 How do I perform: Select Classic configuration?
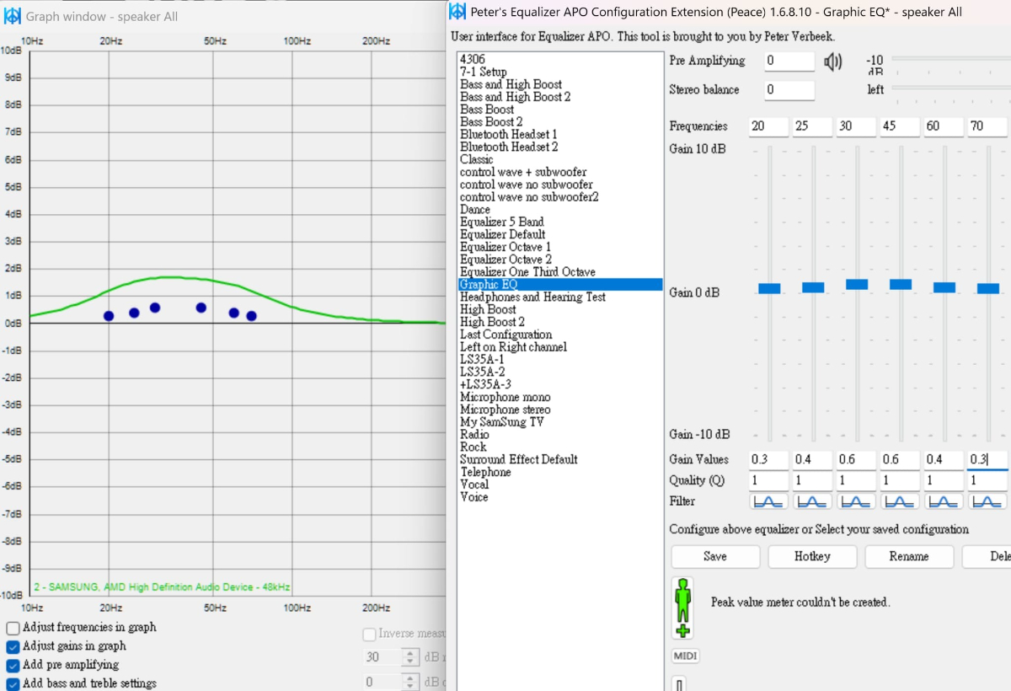477,159
